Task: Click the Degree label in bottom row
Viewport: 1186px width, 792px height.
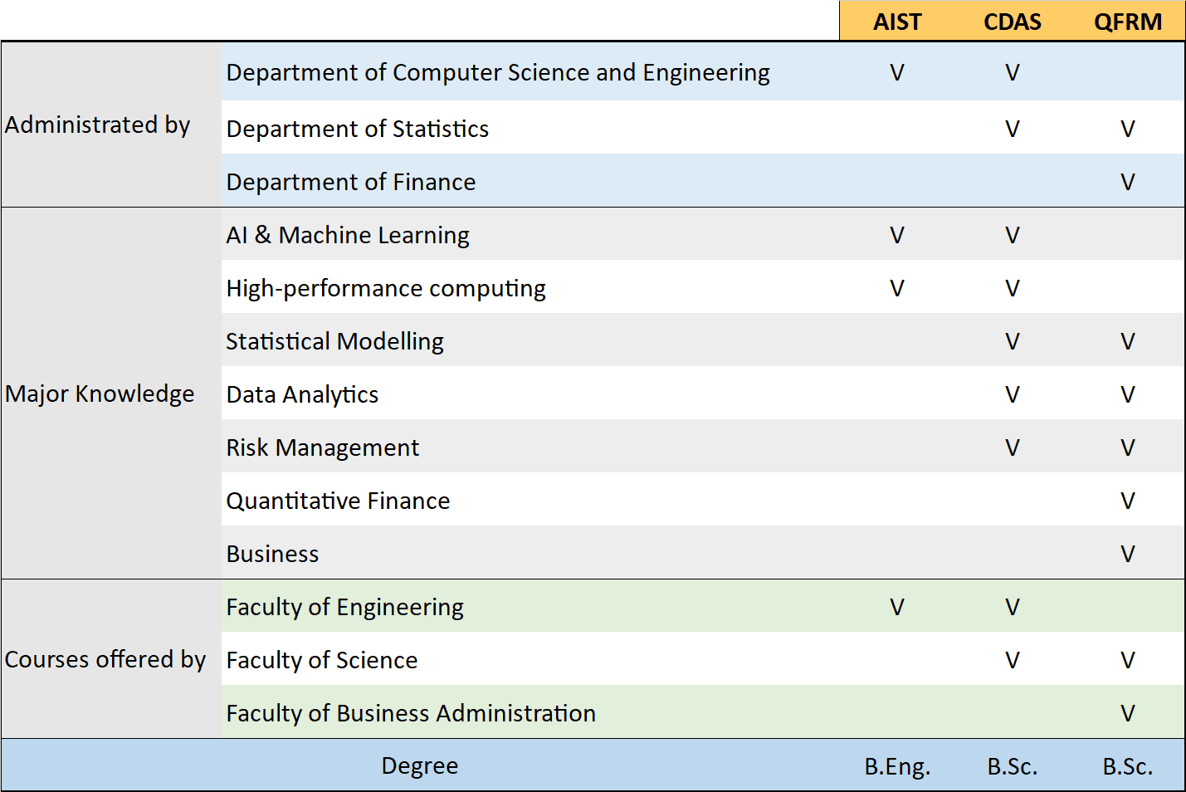Action: pyautogui.click(x=420, y=766)
